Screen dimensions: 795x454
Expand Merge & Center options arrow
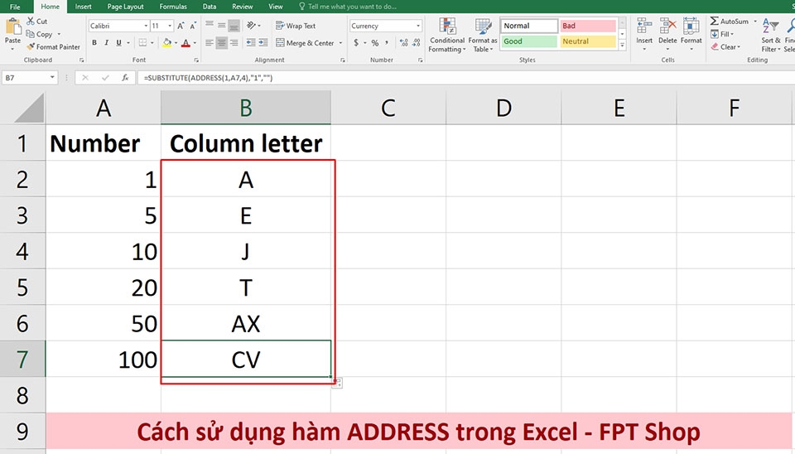pyautogui.click(x=340, y=43)
